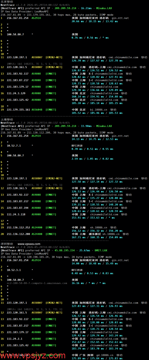
Task: Select private hop IP 10.52.3.1
Action: [x=14, y=270]
